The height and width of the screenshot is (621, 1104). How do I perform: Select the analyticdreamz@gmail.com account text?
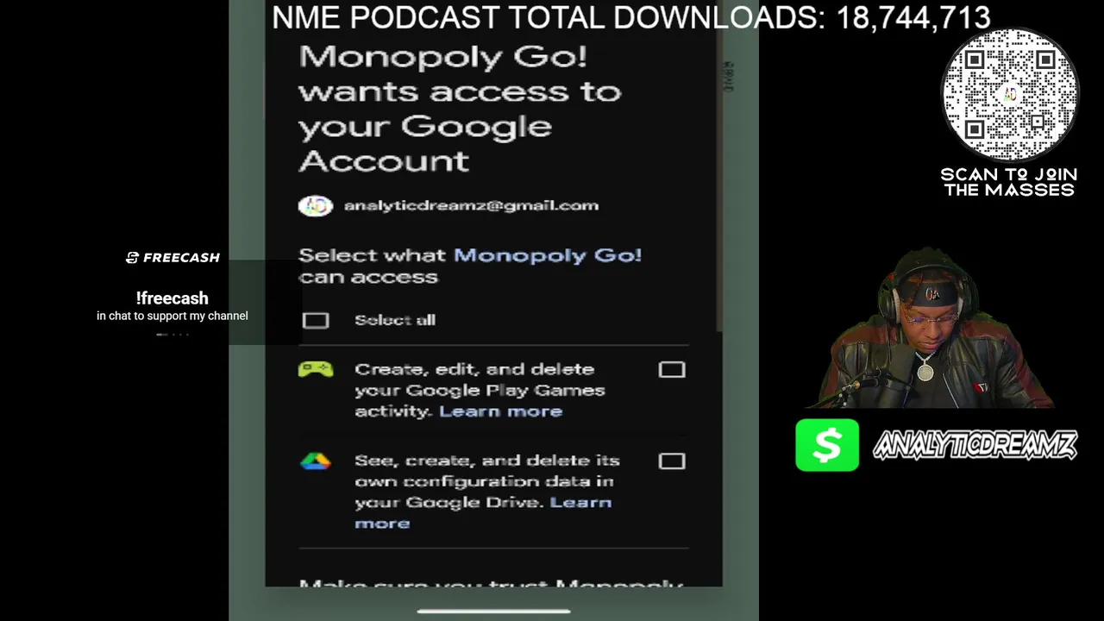pyautogui.click(x=471, y=205)
